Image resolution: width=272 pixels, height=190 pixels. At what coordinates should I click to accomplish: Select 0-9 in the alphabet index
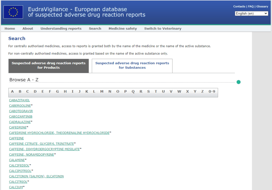pos(212,92)
